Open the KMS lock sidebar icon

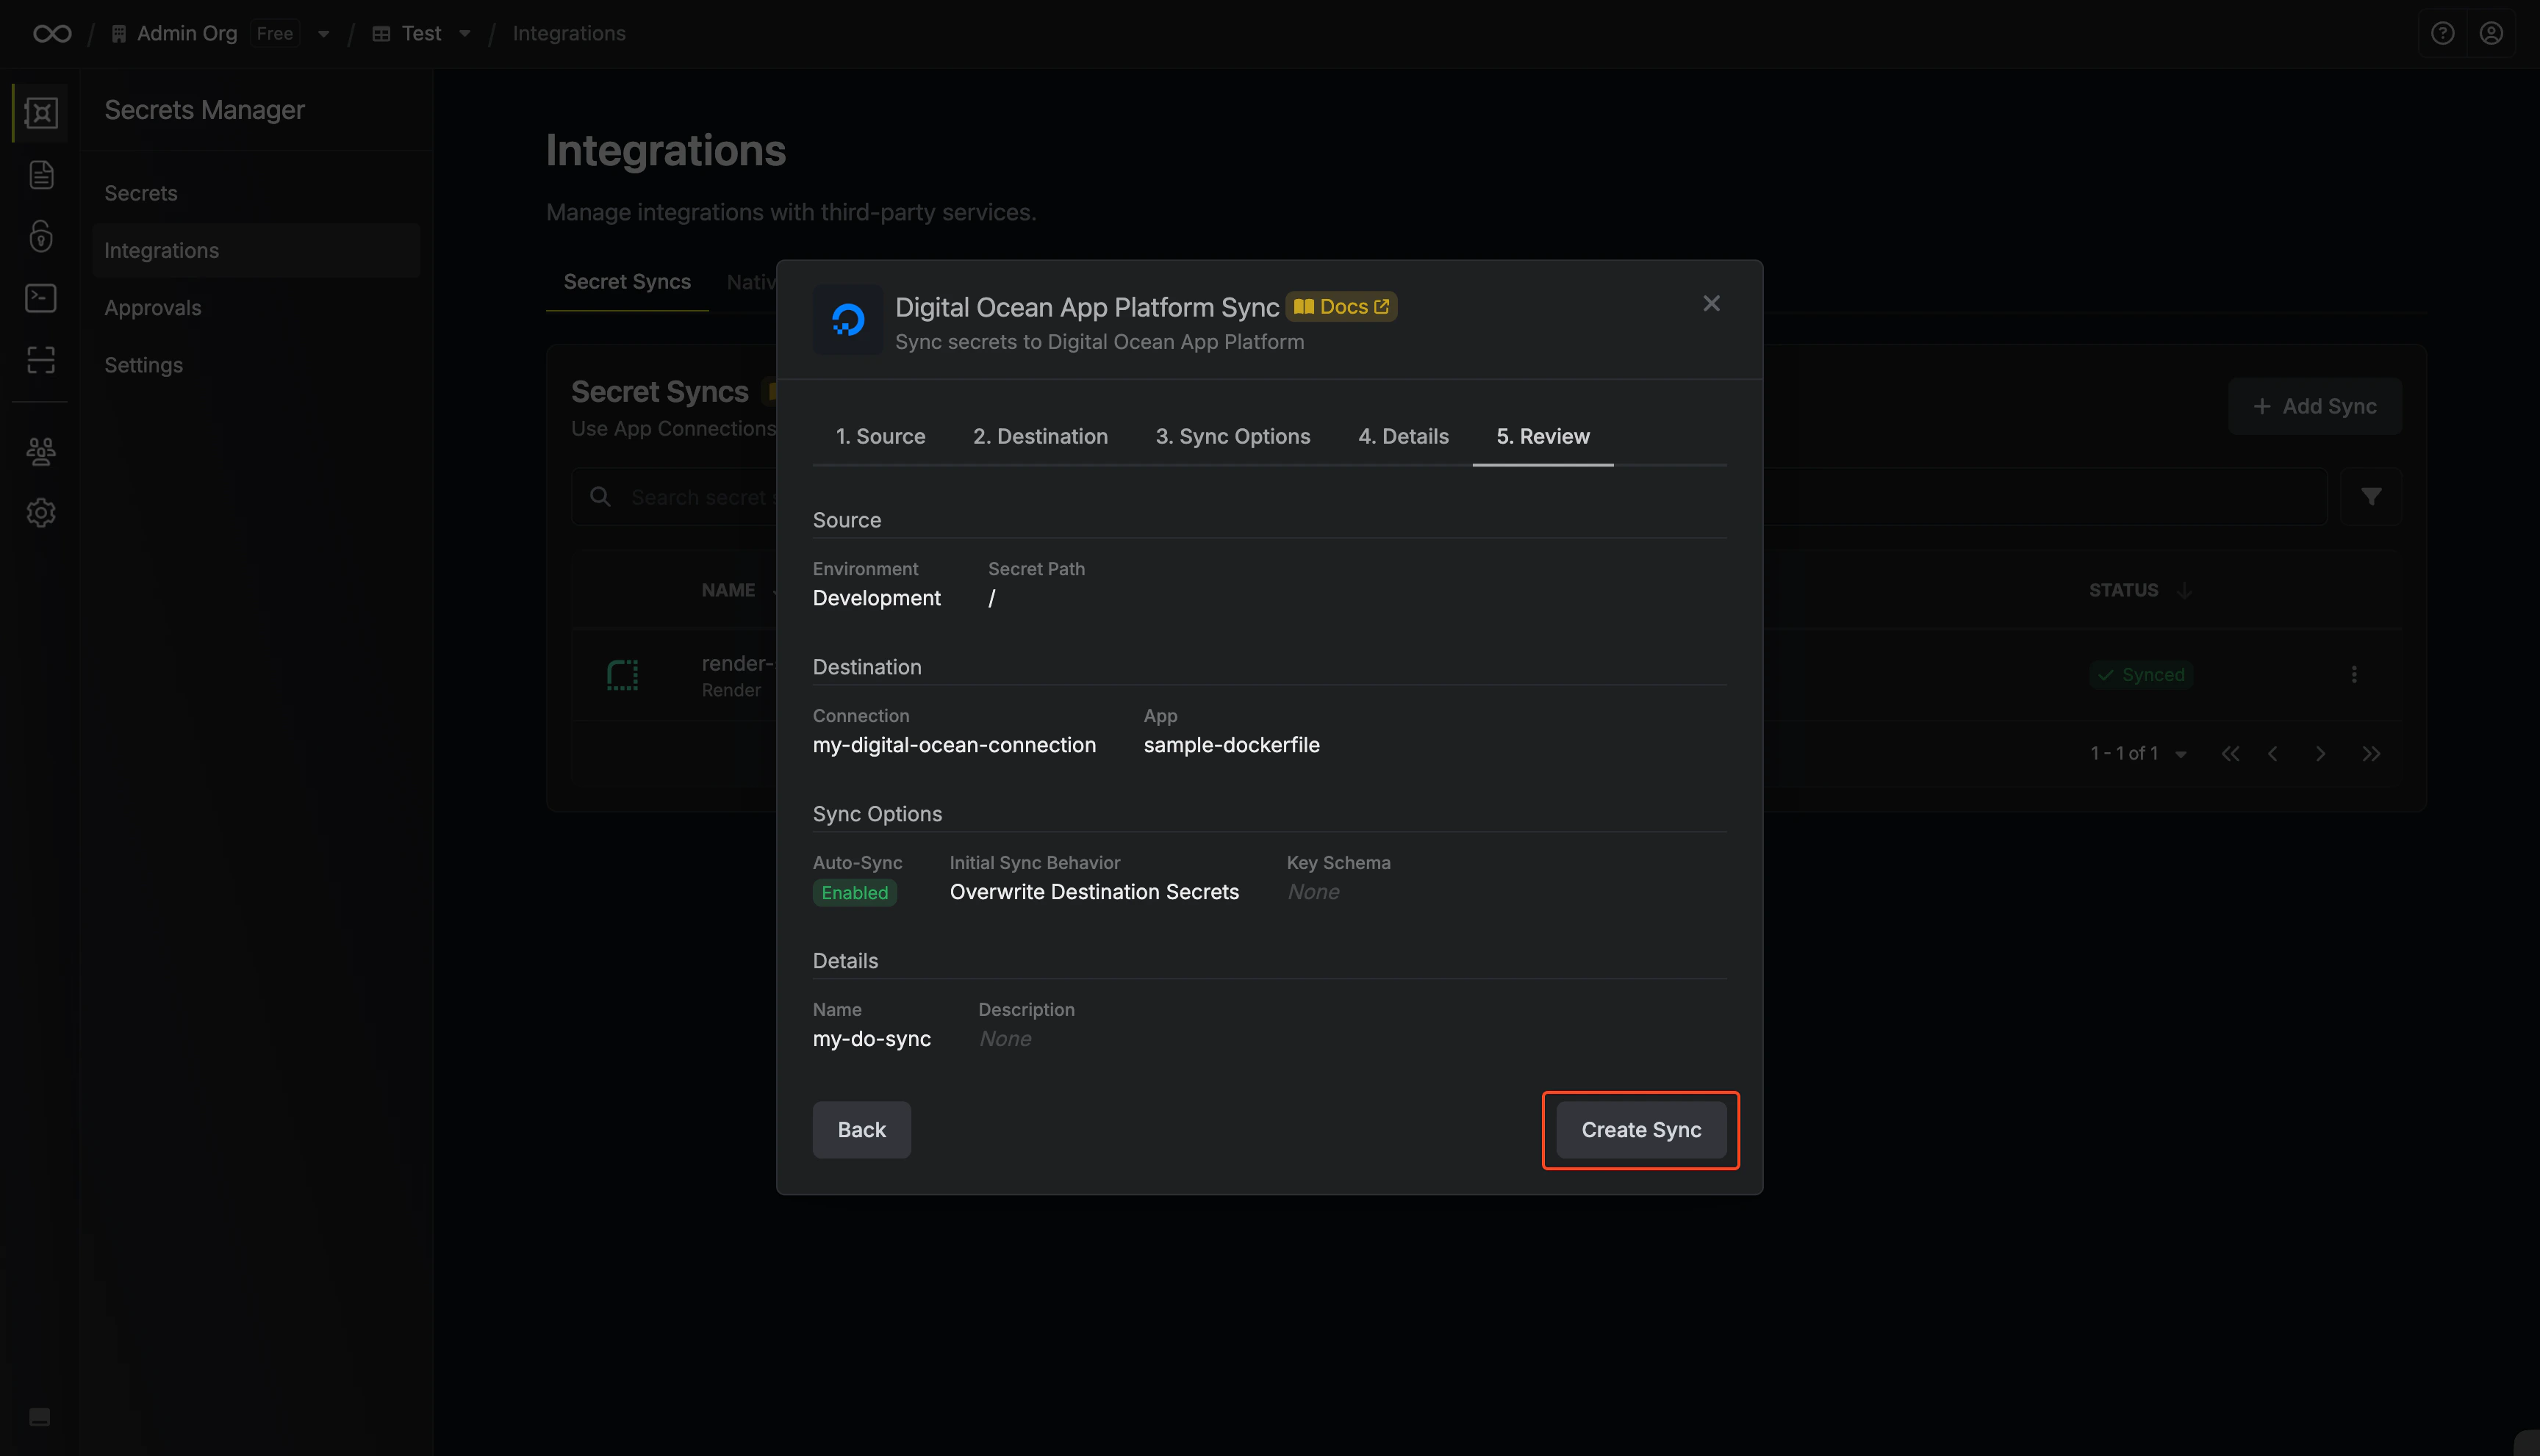[41, 236]
